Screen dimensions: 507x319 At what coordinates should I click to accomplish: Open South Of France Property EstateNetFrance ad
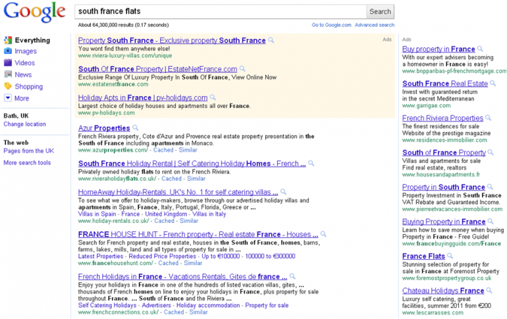pos(157,69)
